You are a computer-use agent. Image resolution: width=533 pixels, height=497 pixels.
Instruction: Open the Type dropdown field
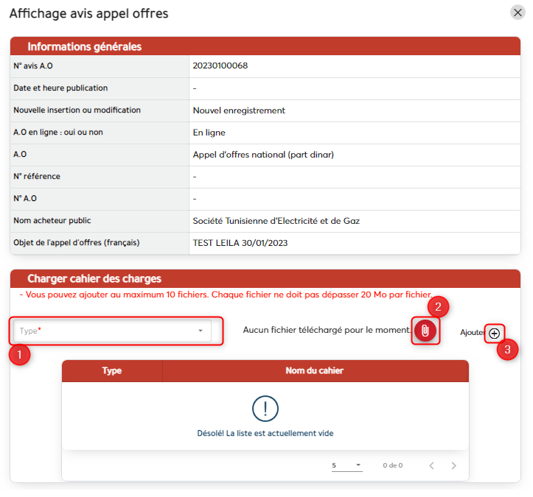click(112, 331)
